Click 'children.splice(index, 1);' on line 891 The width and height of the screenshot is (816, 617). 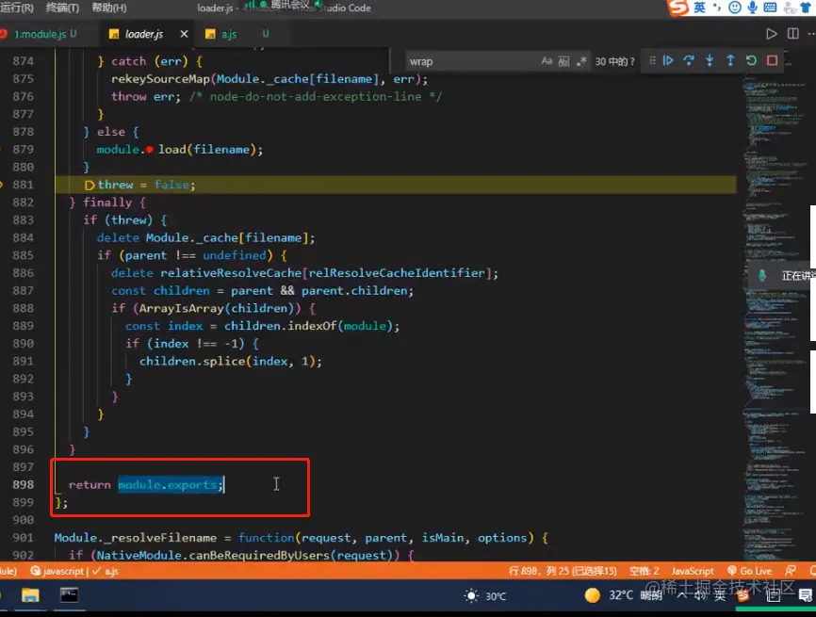click(231, 362)
